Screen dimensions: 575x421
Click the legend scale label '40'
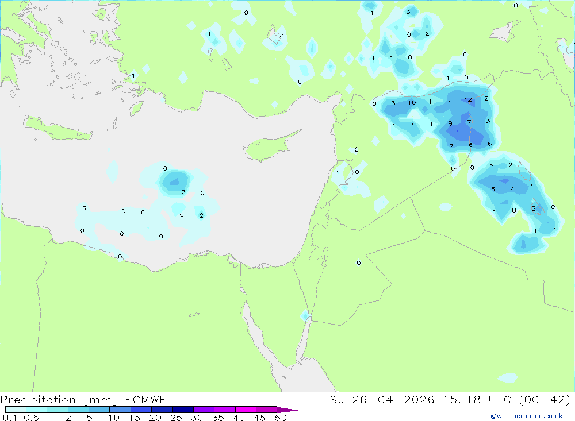[239, 418]
